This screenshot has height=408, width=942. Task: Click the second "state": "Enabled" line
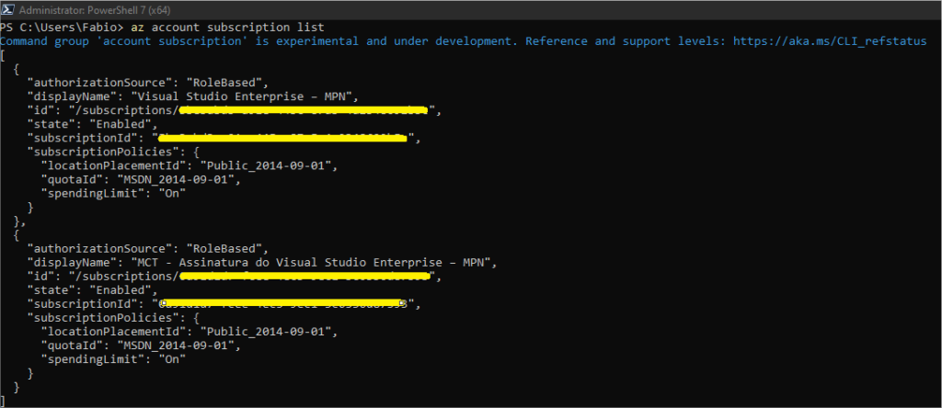(x=92, y=289)
